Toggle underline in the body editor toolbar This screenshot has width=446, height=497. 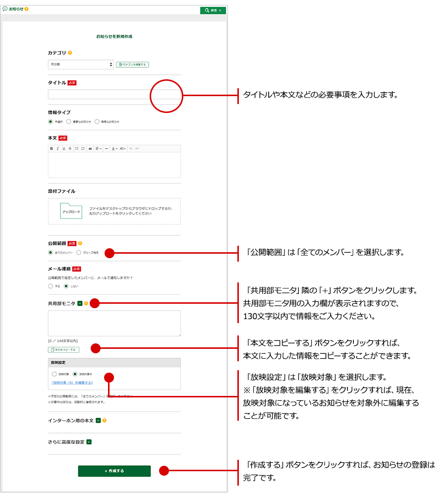pos(63,149)
